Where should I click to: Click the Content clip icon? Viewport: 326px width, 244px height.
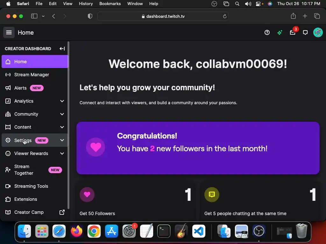click(x=8, y=127)
